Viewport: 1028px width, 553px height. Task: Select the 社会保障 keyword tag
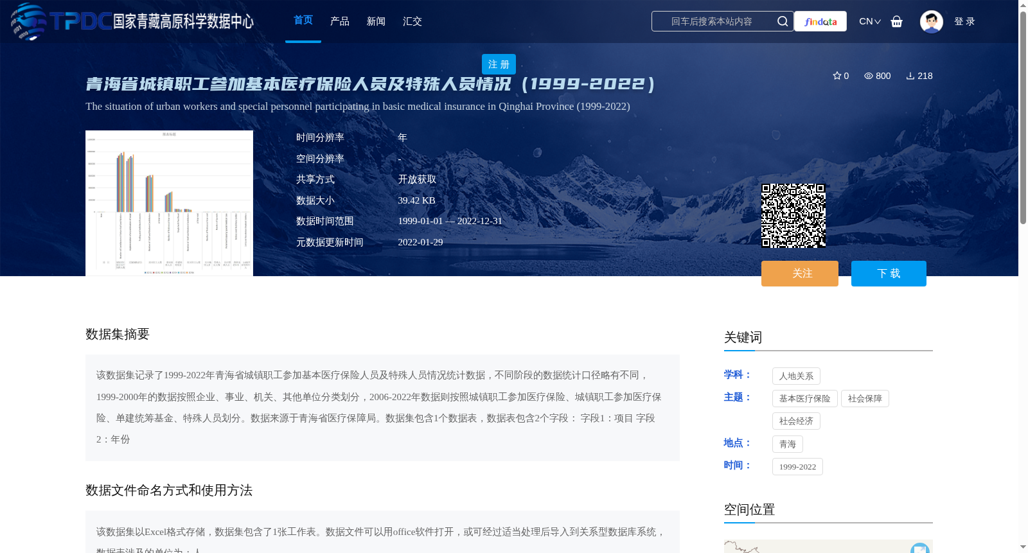[865, 398]
